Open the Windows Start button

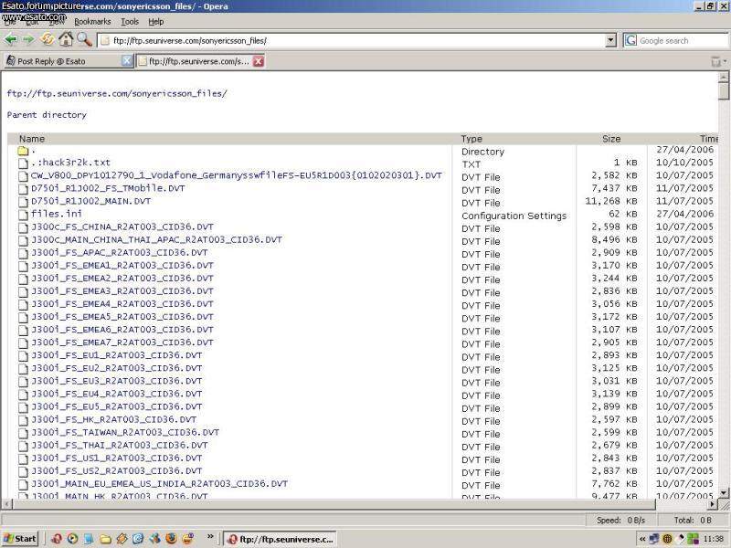pyautogui.click(x=19, y=539)
